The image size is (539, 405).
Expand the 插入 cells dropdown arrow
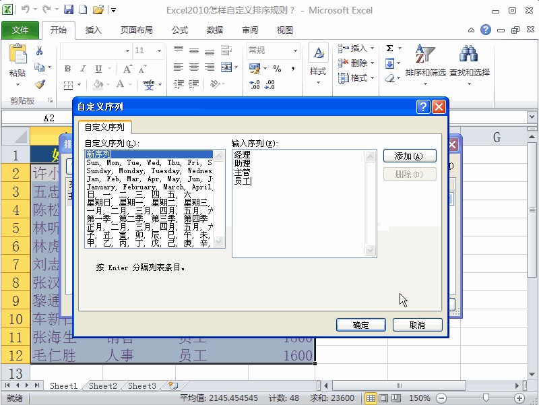point(373,48)
